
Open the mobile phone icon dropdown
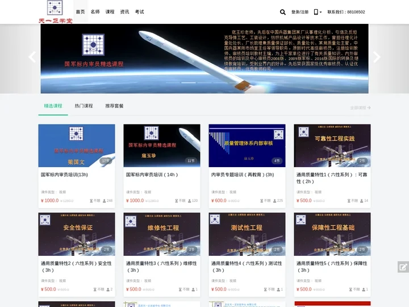point(317,12)
